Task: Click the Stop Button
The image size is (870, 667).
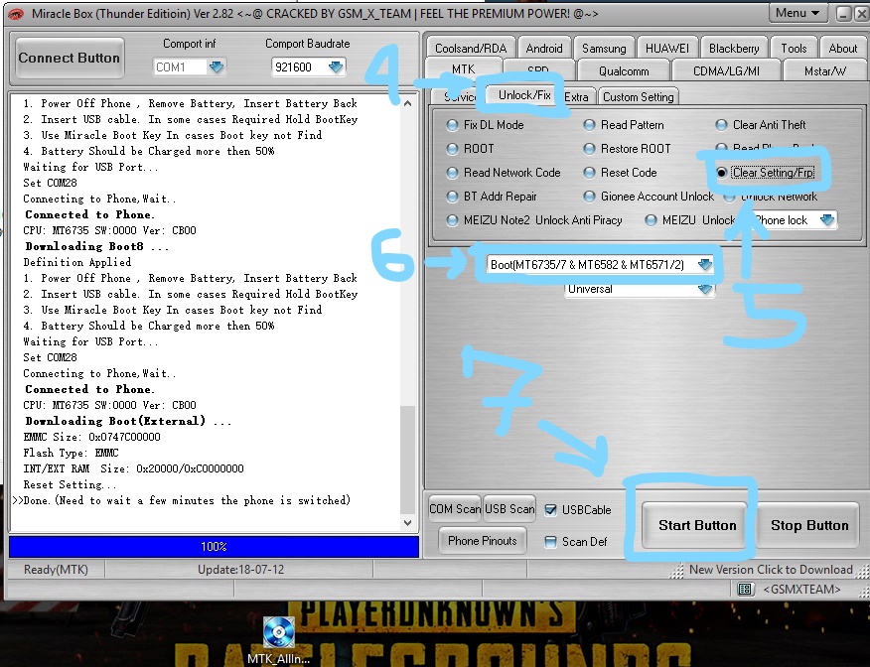Action: click(x=809, y=525)
